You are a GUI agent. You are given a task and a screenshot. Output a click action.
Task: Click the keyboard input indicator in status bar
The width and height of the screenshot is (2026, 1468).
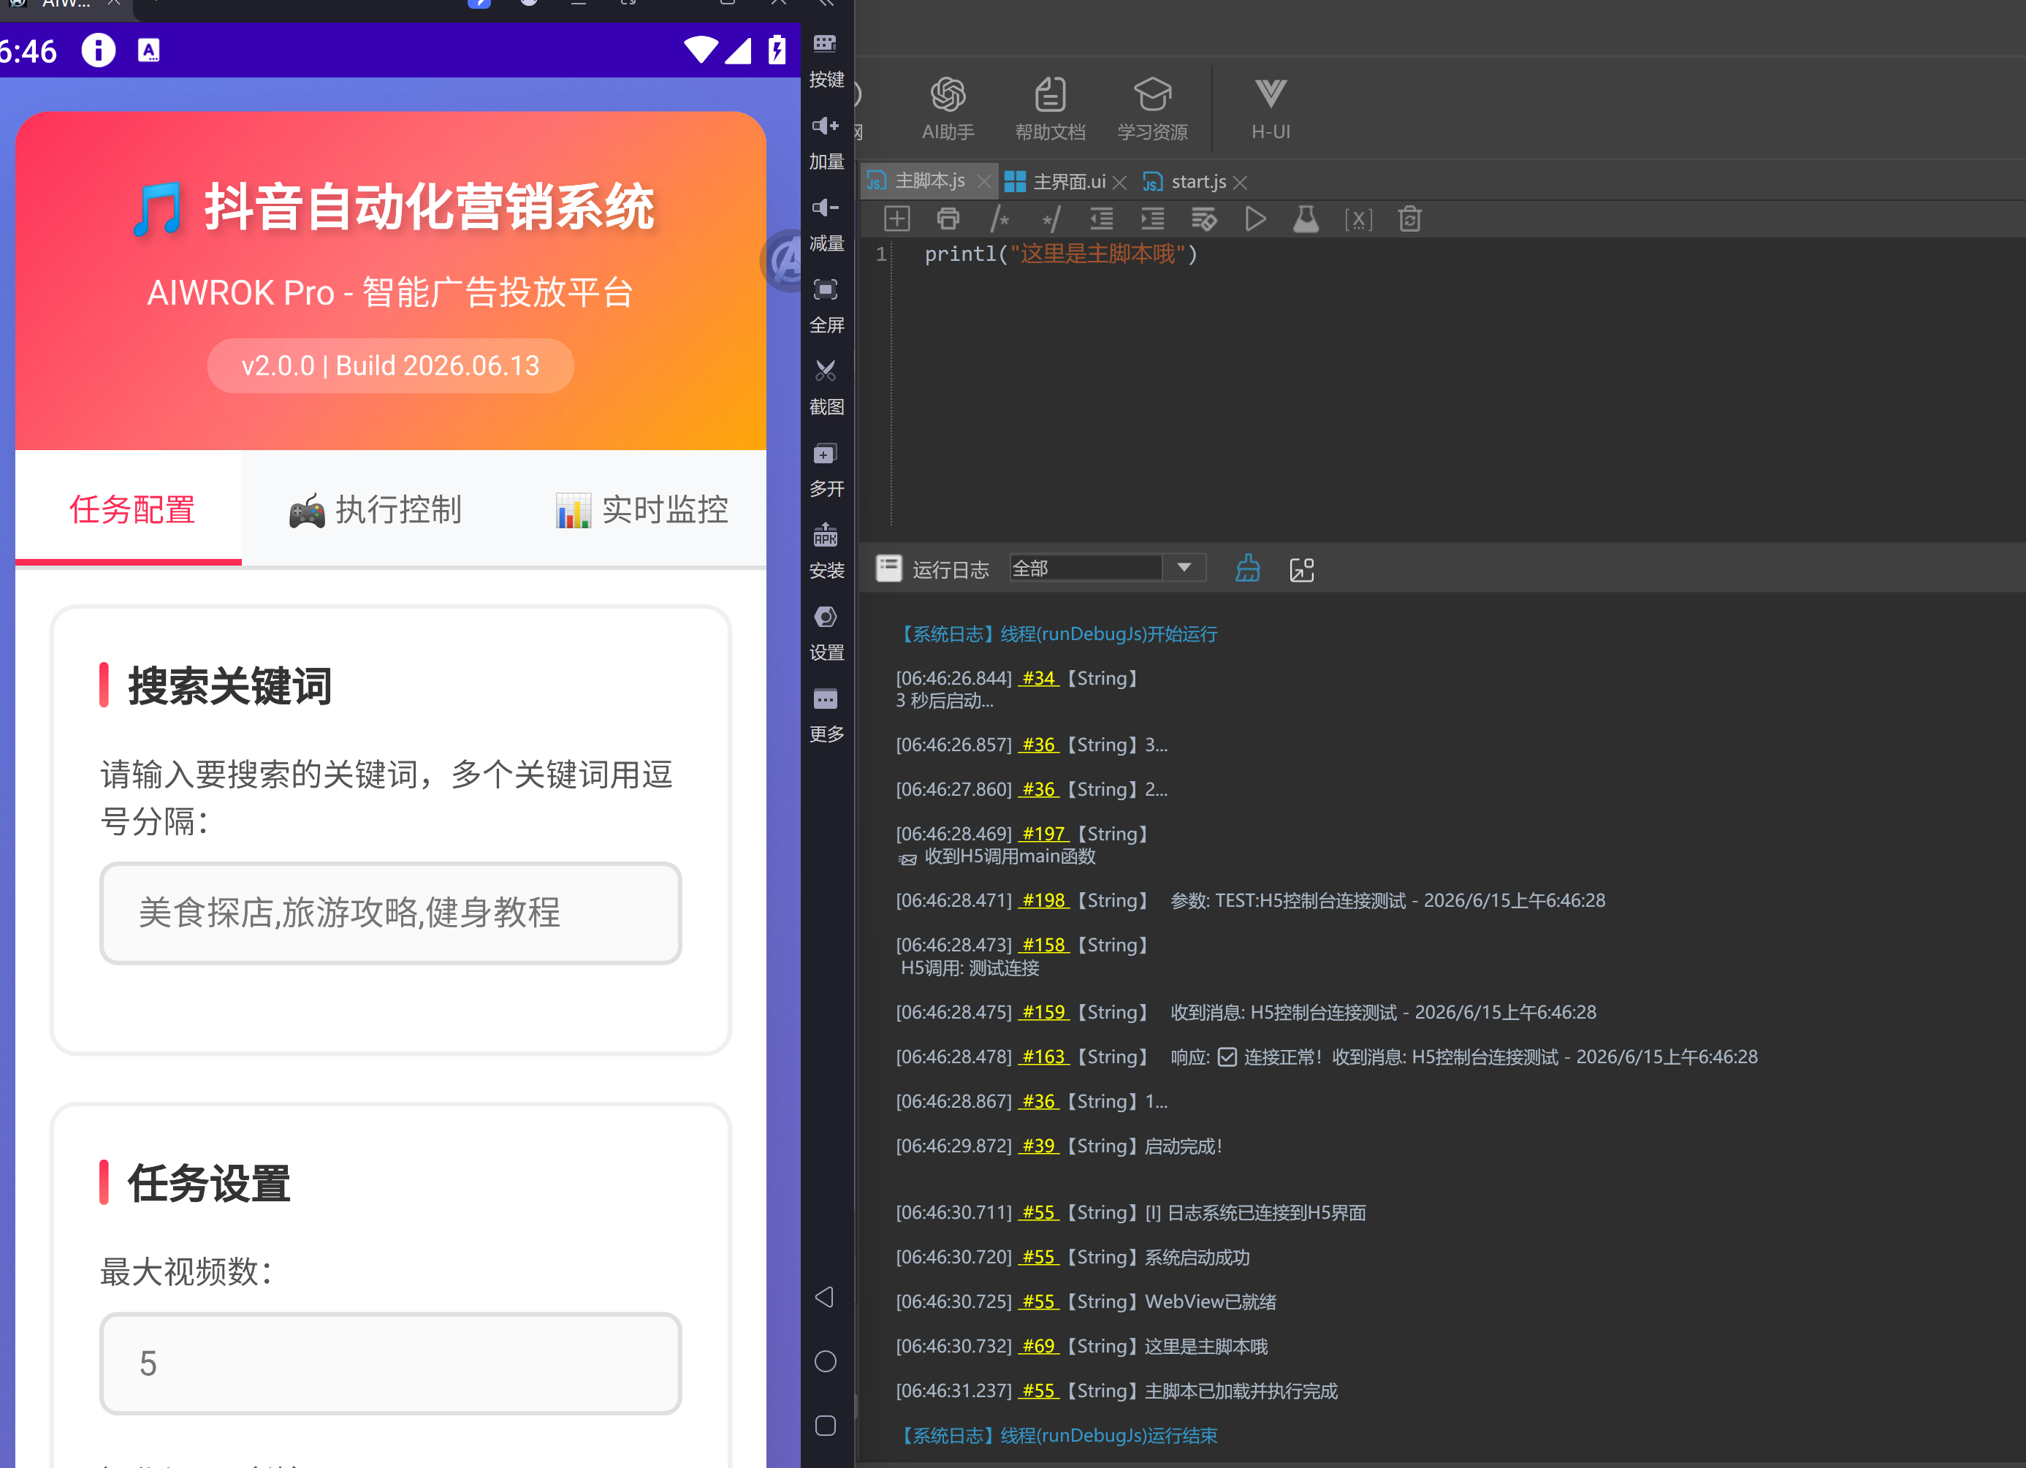coord(149,51)
